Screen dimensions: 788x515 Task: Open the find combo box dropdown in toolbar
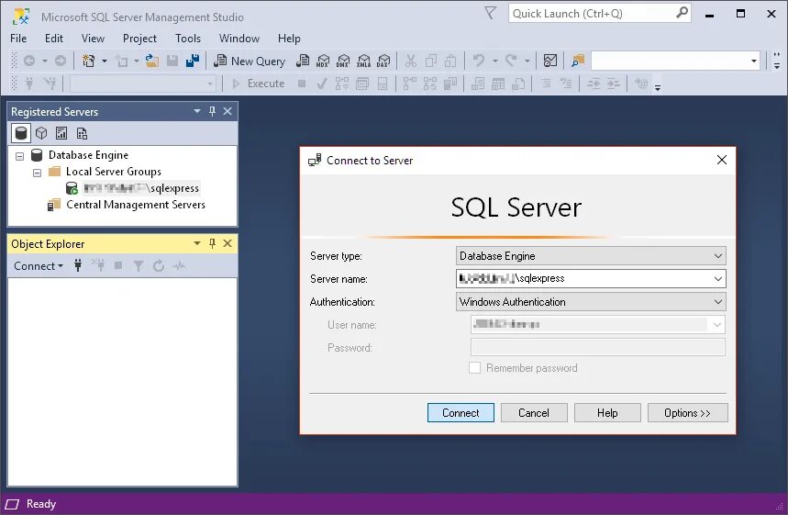coord(754,61)
